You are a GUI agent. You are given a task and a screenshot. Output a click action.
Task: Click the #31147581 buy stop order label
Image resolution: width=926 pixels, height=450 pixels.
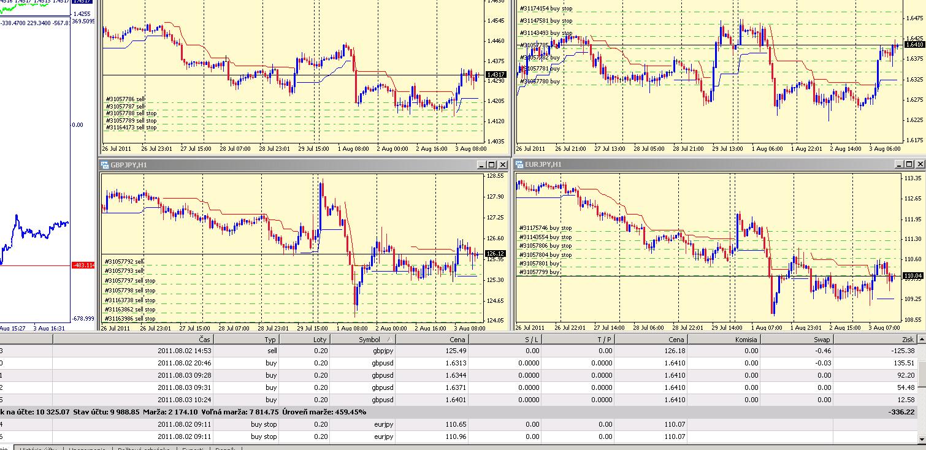click(x=546, y=21)
